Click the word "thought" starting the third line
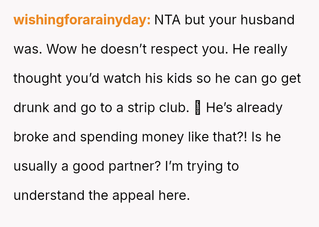 tap(37, 78)
